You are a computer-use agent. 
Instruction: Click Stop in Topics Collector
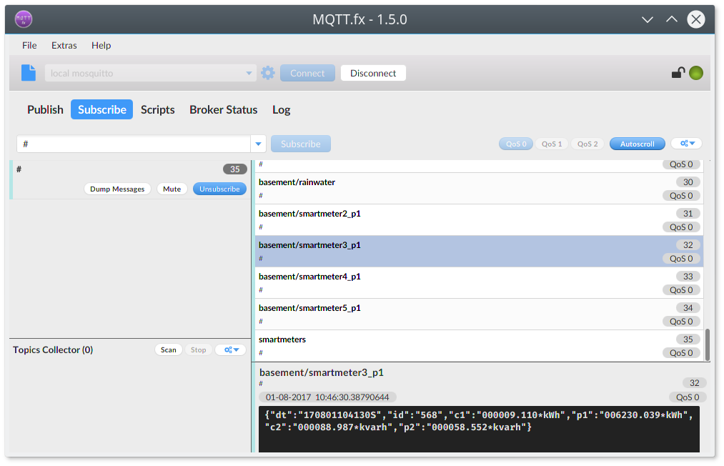click(199, 349)
